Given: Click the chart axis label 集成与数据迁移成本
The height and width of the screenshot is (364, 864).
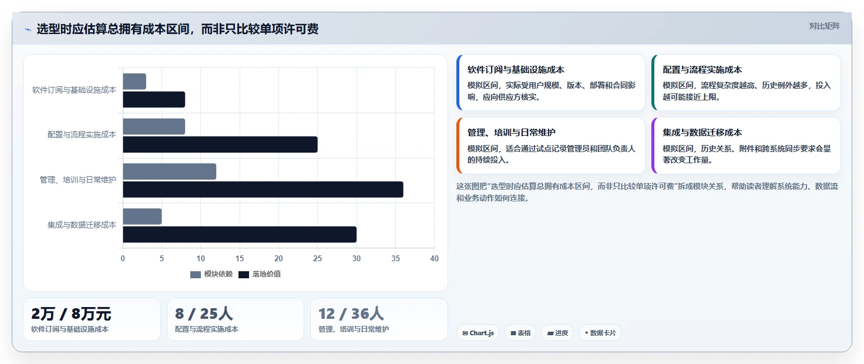Looking at the screenshot, I should pyautogui.click(x=82, y=225).
